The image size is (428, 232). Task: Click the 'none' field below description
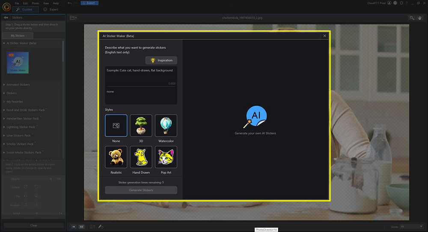141,95
